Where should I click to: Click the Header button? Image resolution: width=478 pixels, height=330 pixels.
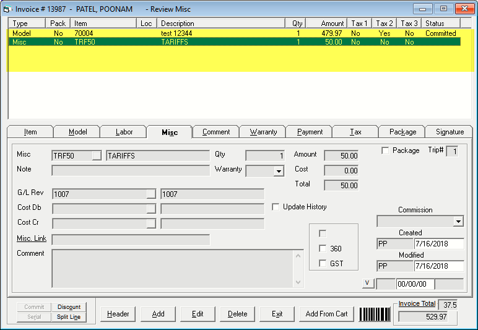[x=118, y=314]
